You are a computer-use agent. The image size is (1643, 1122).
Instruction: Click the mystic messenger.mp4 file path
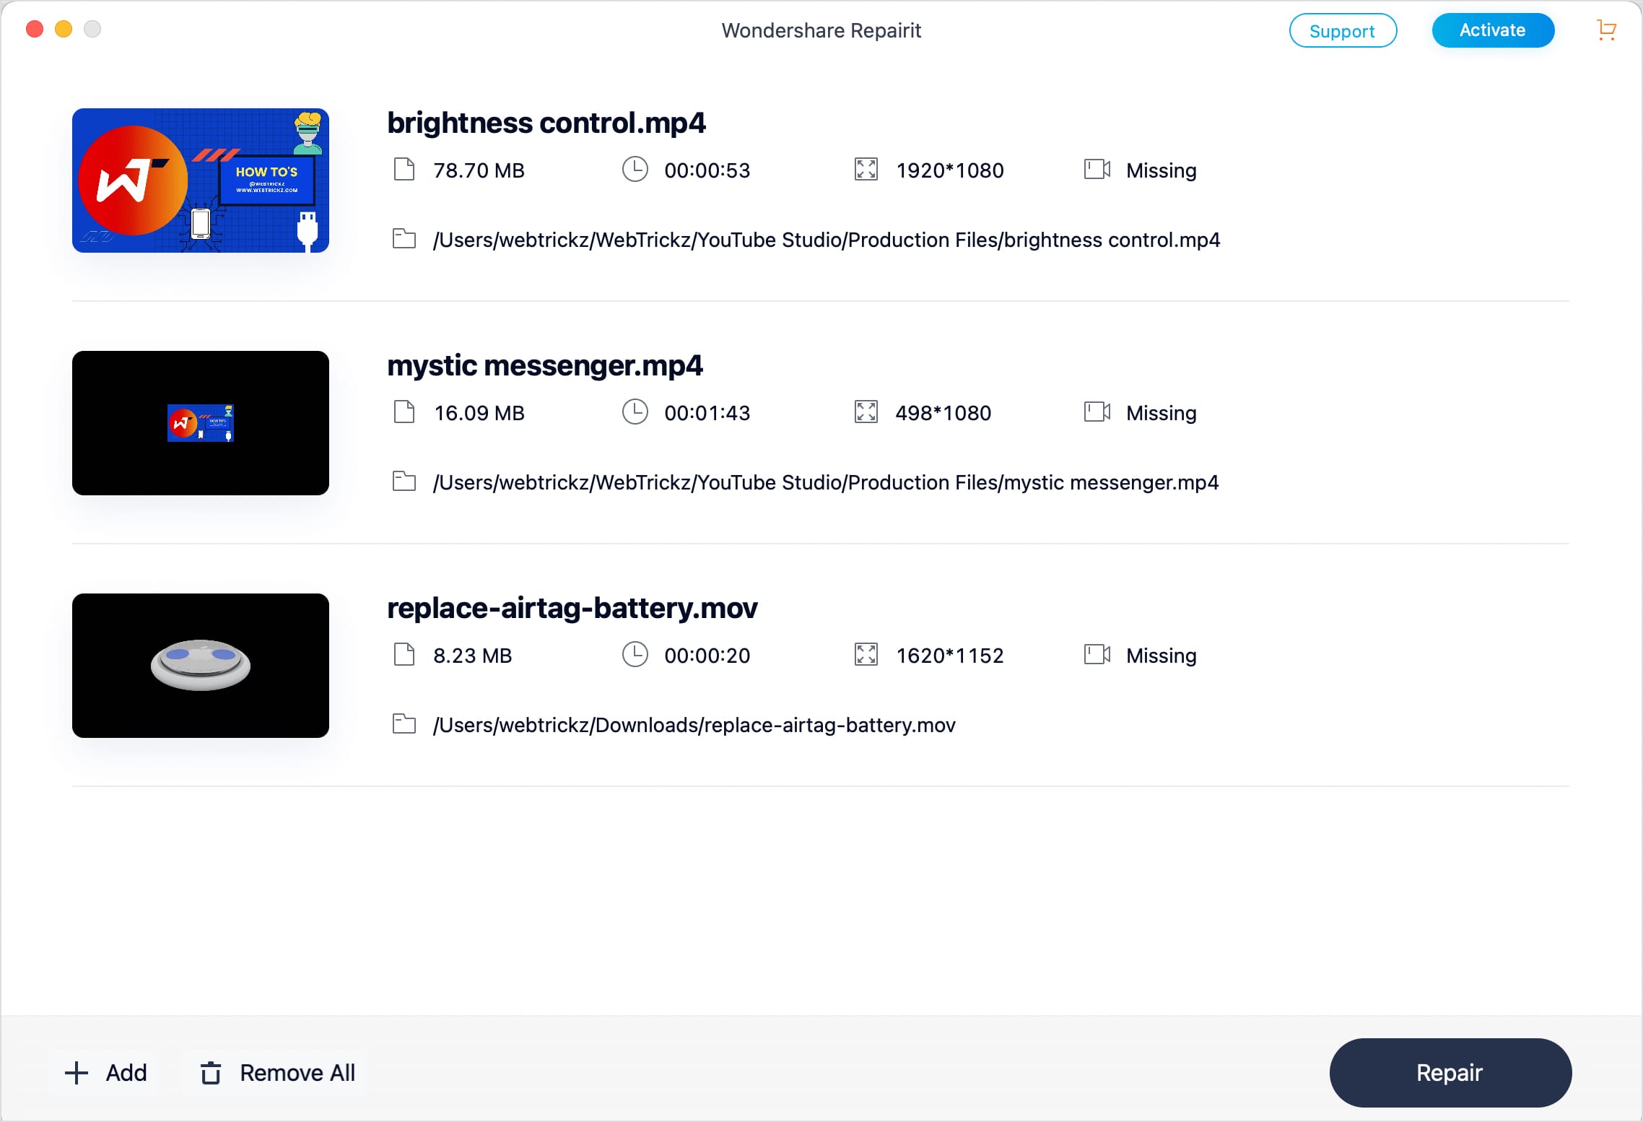[826, 482]
